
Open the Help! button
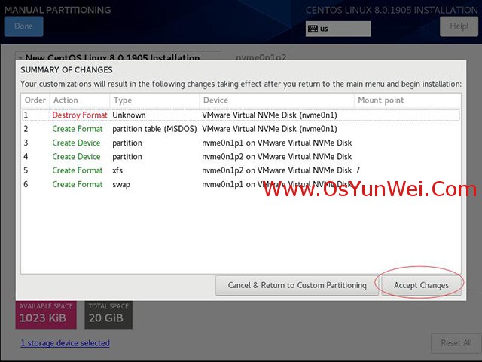[x=459, y=26]
